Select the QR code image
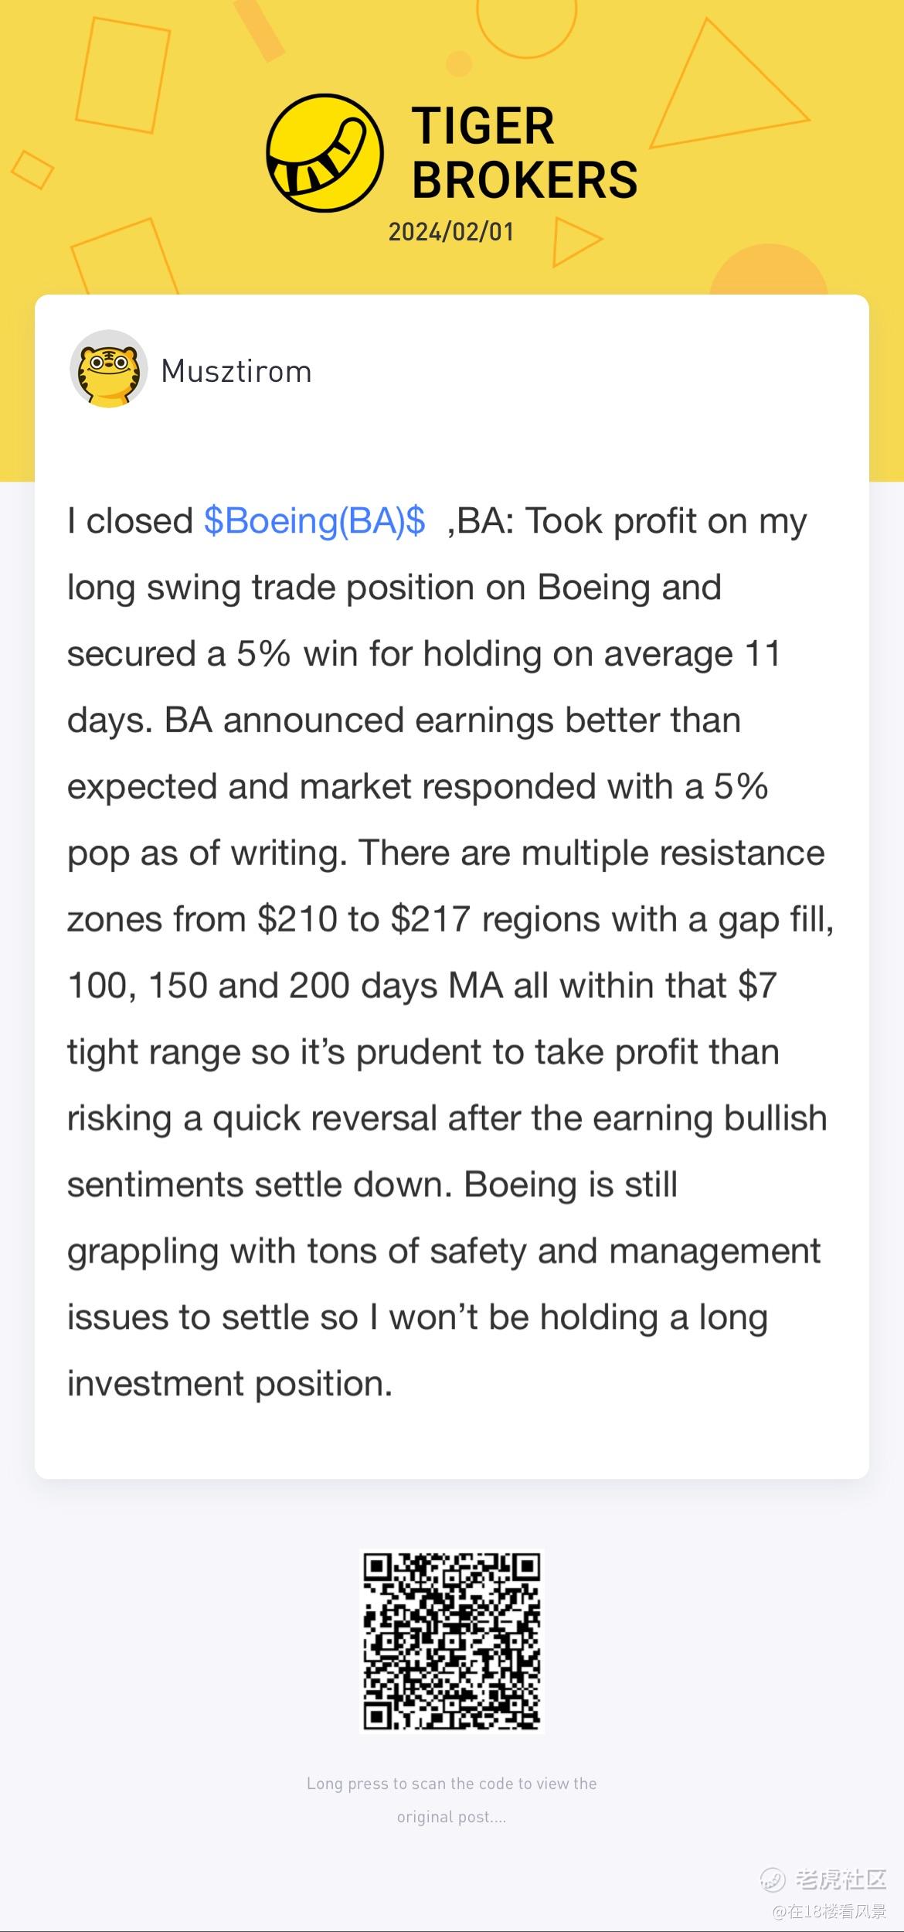This screenshot has height=1932, width=904. (452, 1641)
